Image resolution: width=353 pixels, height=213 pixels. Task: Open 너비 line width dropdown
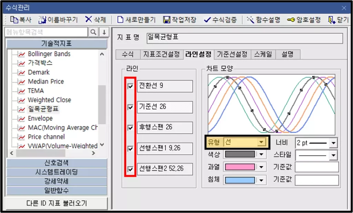(x=333, y=143)
